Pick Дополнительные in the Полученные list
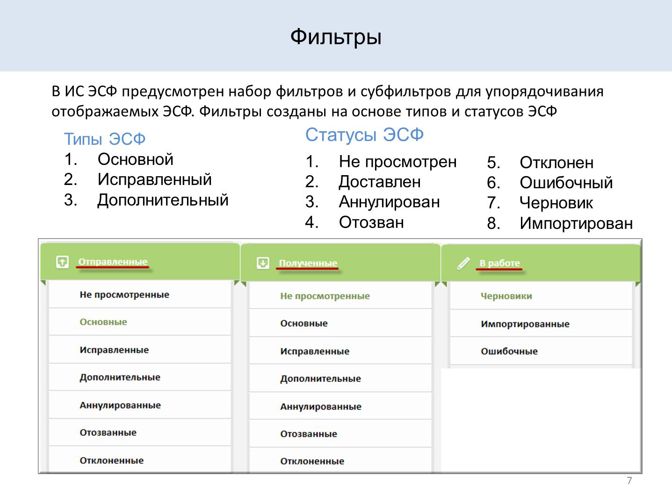 coord(320,379)
